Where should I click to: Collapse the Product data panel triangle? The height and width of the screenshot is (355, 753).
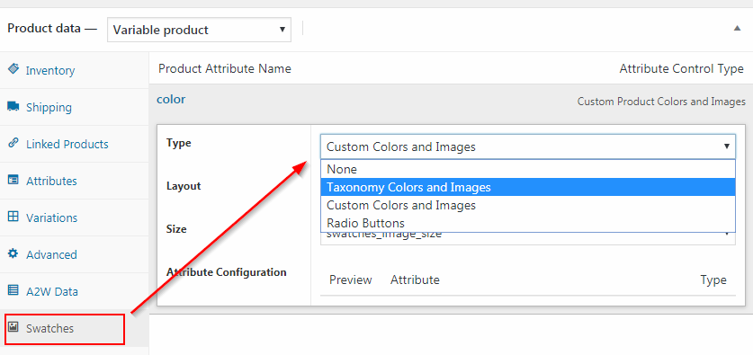[x=737, y=28]
